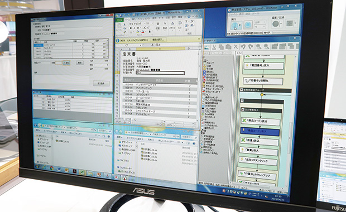
Task: Click the zoom-in magnifier in flowchart toolbar
Action: point(258,46)
